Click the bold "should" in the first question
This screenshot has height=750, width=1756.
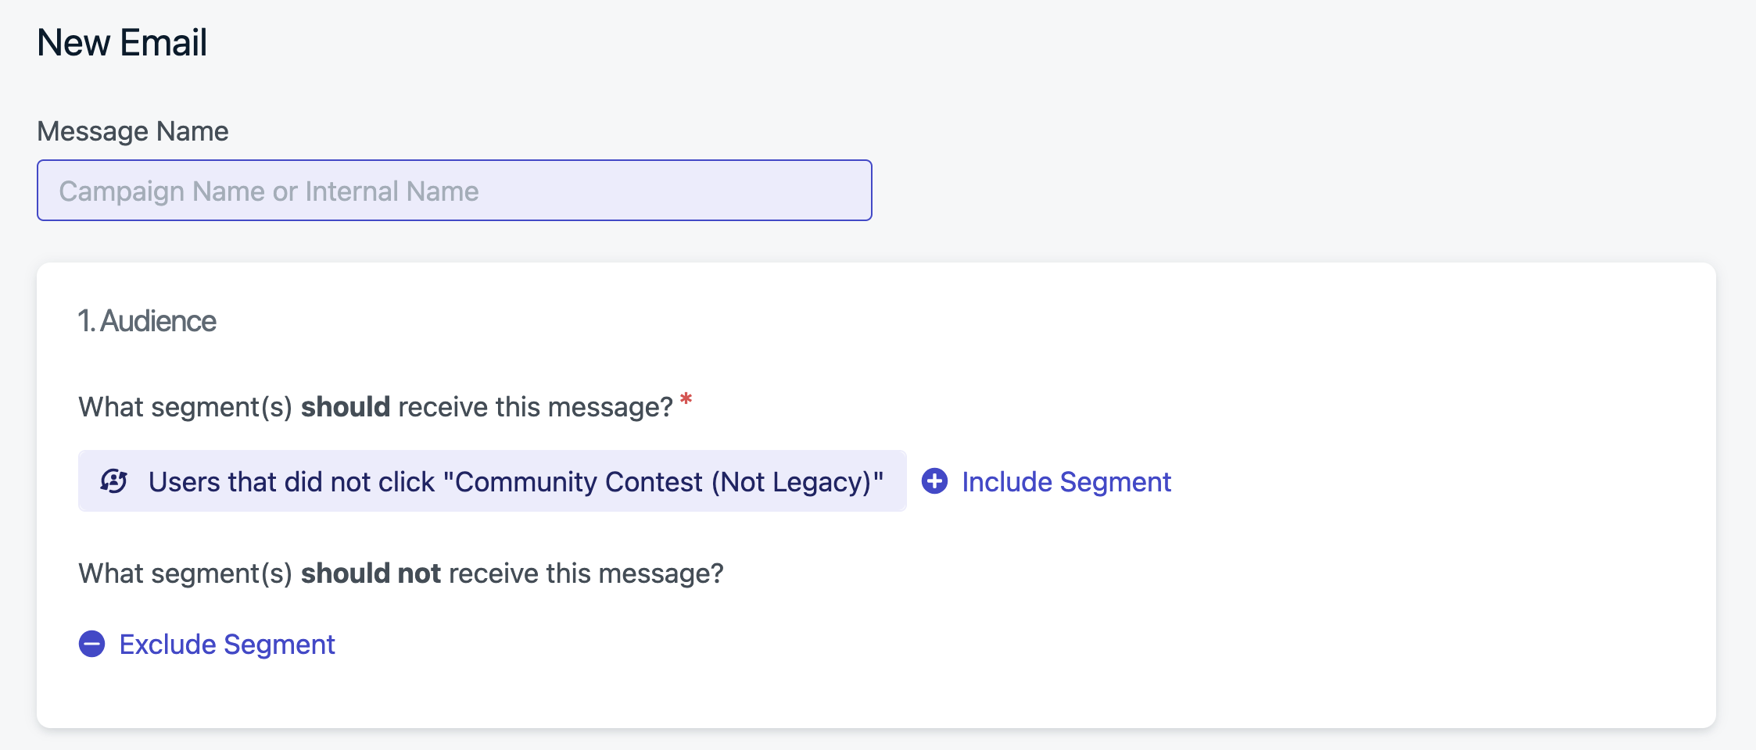(346, 407)
